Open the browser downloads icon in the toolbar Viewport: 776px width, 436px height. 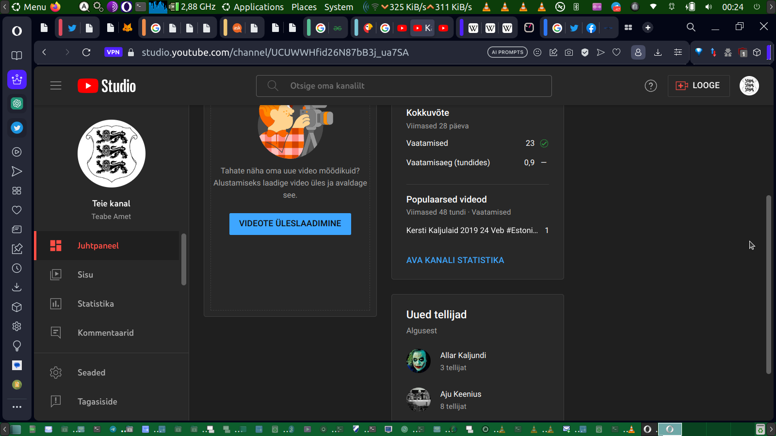(658, 52)
